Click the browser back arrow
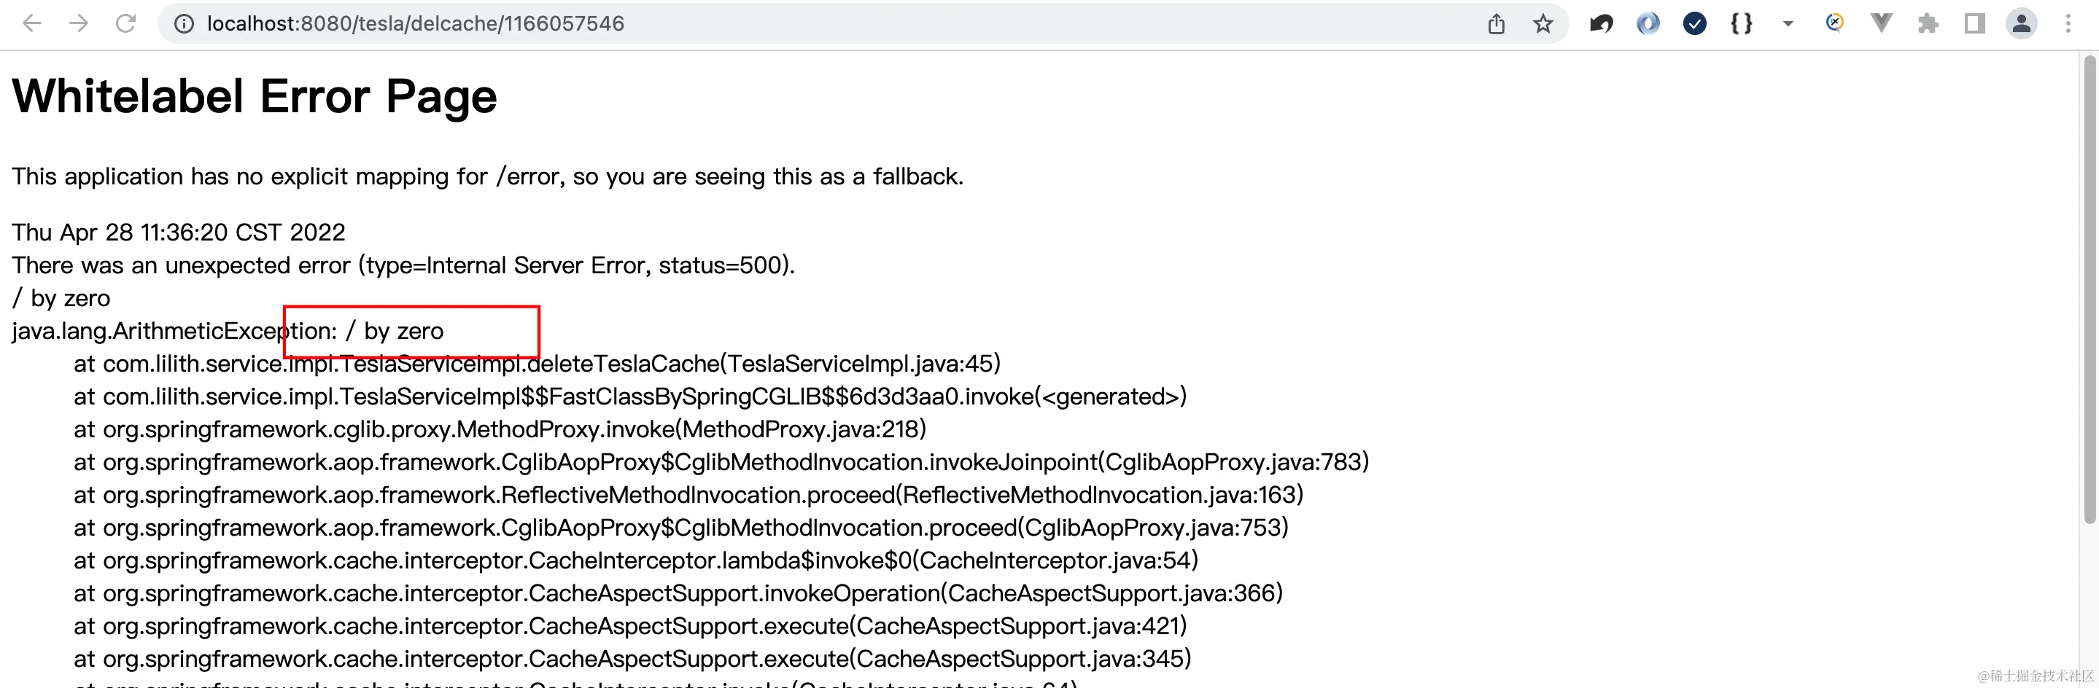This screenshot has width=2099, height=688. [x=33, y=23]
